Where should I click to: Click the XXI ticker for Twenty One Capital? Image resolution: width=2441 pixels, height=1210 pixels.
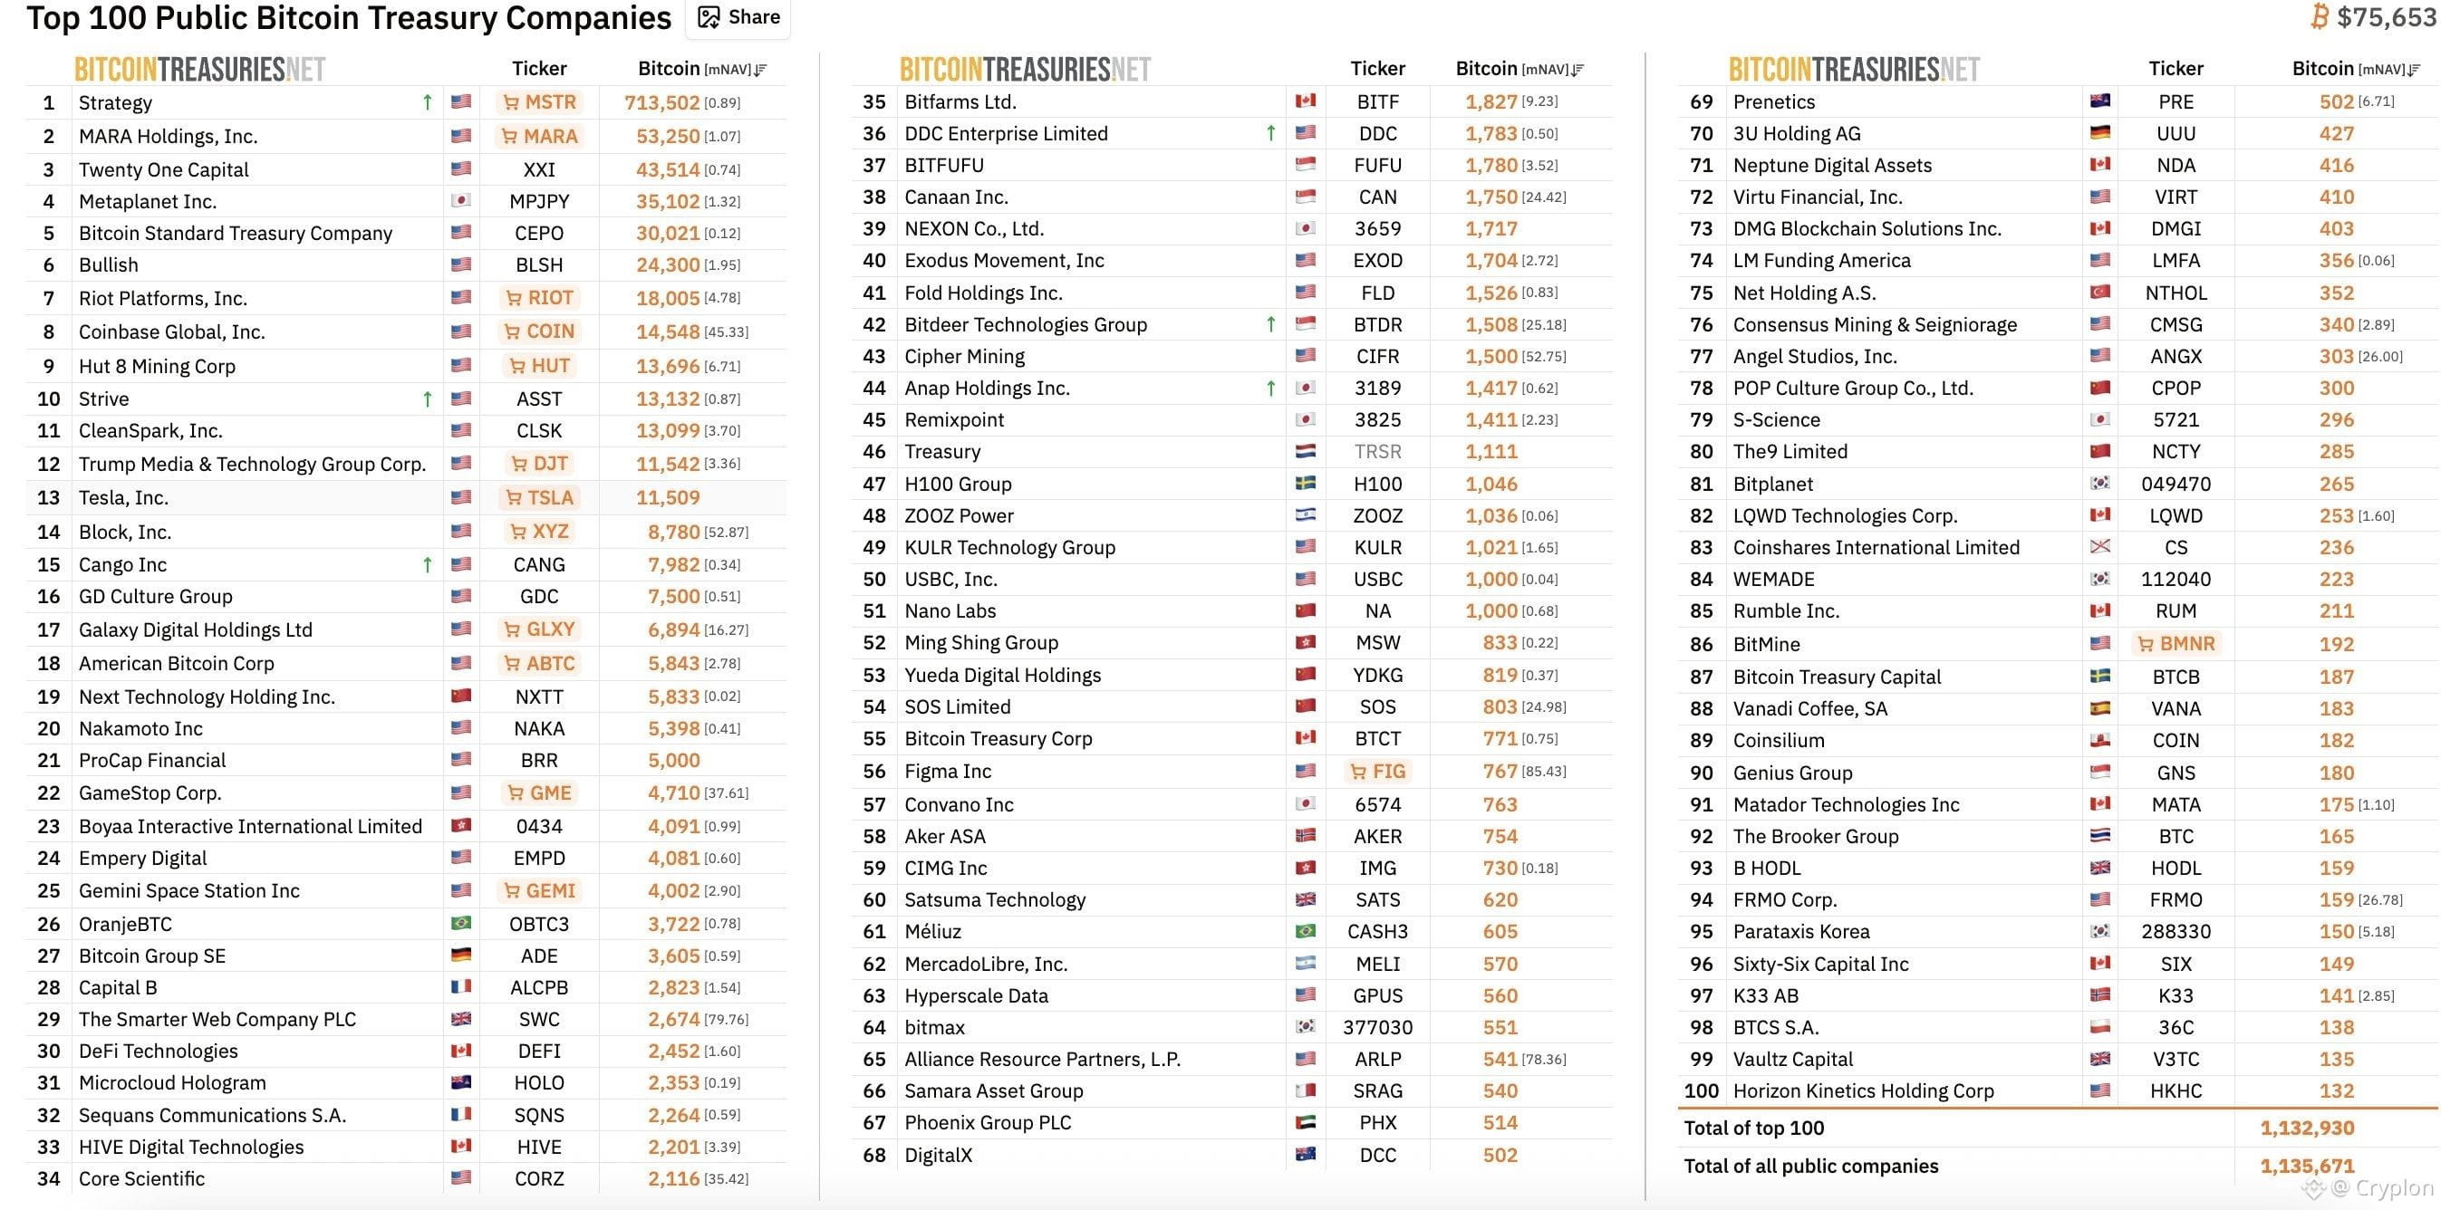539,169
